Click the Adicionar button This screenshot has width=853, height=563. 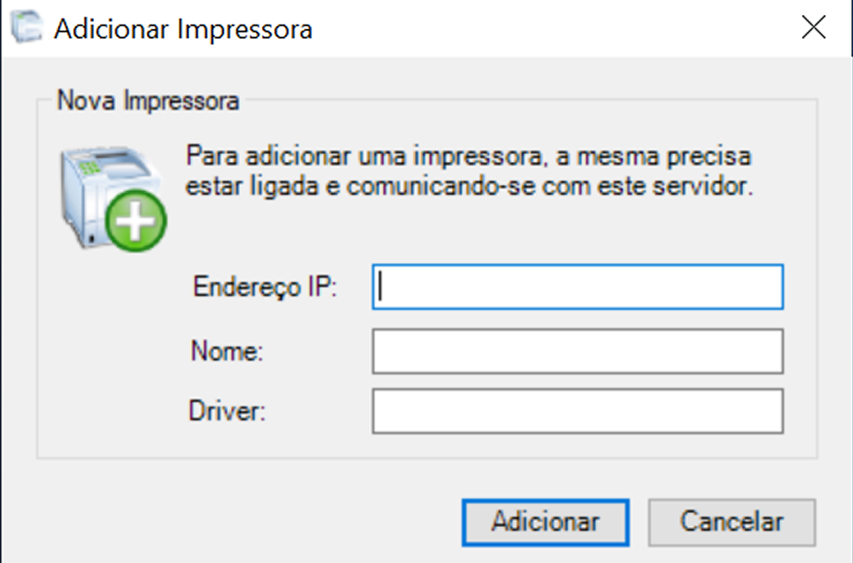click(544, 522)
